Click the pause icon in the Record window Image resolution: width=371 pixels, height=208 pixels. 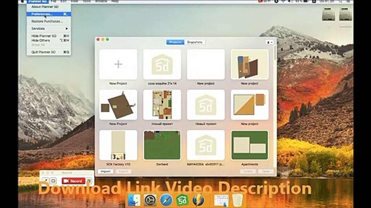click(x=90, y=181)
